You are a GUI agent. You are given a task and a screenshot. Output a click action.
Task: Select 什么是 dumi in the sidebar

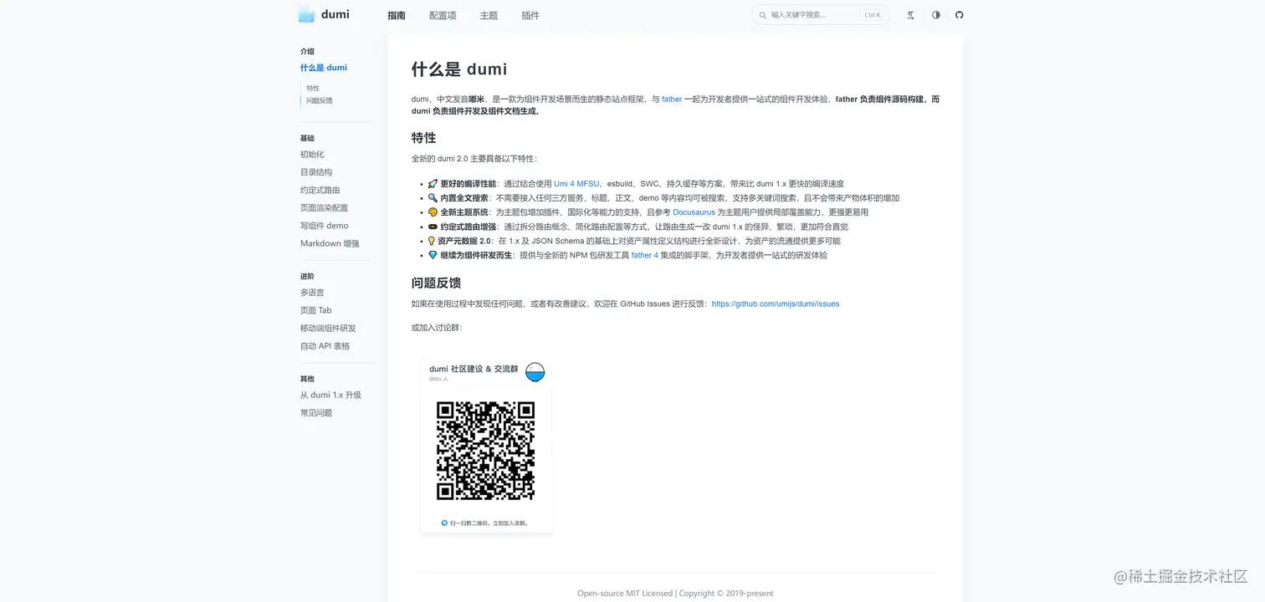[x=324, y=68]
